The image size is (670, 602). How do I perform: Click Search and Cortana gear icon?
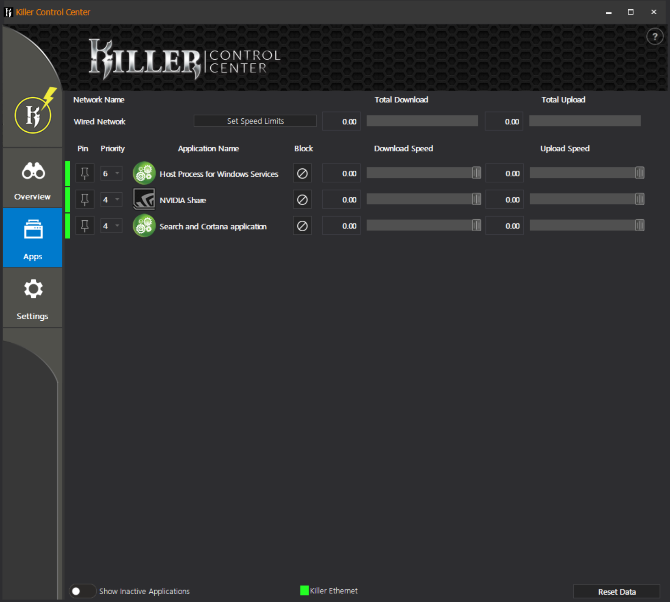click(x=144, y=226)
